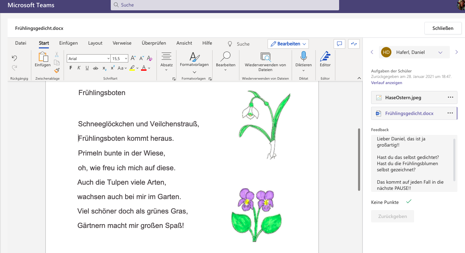Image resolution: width=465 pixels, height=253 pixels.
Task: Toggle bold formatting with F button
Action: (x=71, y=68)
